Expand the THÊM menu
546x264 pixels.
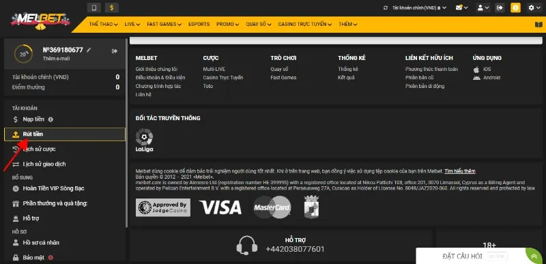(x=348, y=25)
